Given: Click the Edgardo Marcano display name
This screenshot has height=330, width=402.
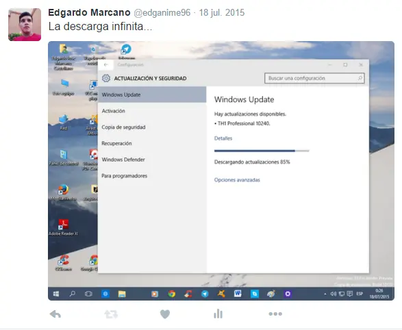Looking at the screenshot, I should [89, 12].
